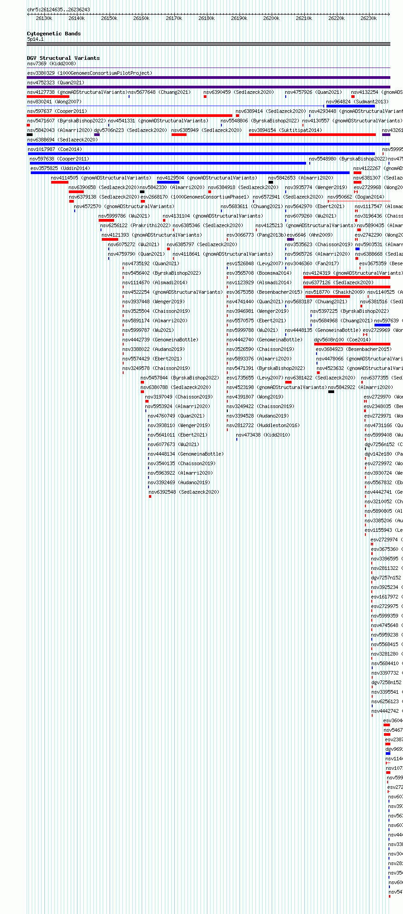Select the red nsv4114505 gnomAD bar
This screenshot has width=403, height=914.
tap(60, 182)
